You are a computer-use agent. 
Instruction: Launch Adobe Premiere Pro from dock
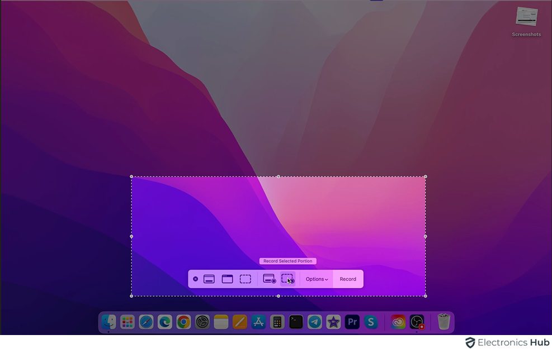pos(352,322)
